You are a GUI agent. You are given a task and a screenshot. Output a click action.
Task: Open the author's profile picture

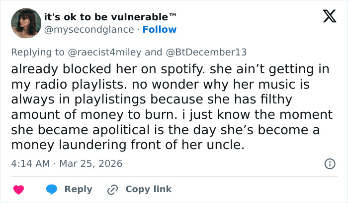26,23
